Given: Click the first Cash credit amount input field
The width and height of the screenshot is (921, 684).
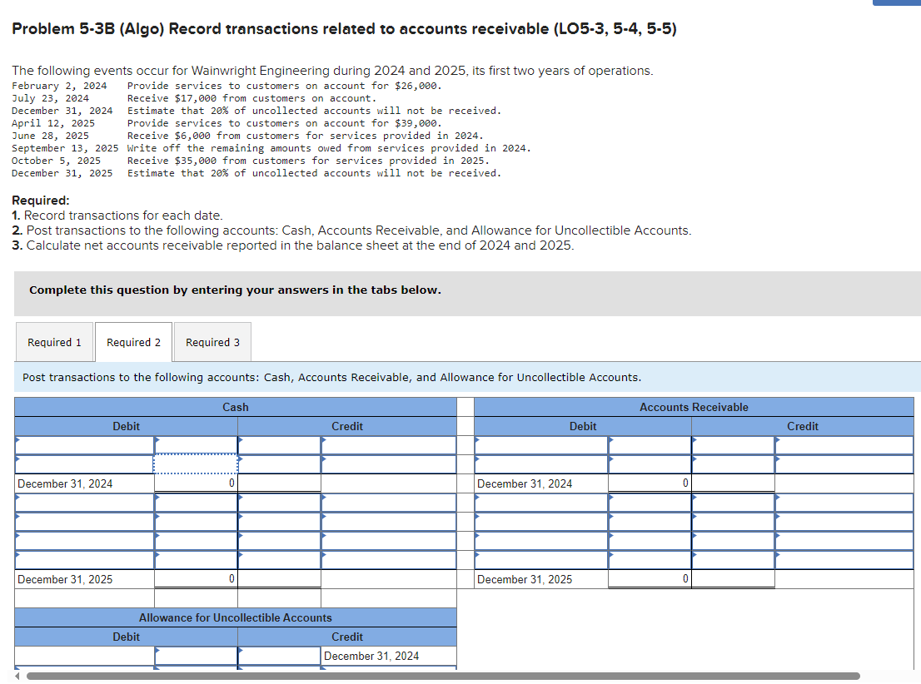Looking at the screenshot, I should coord(387,445).
